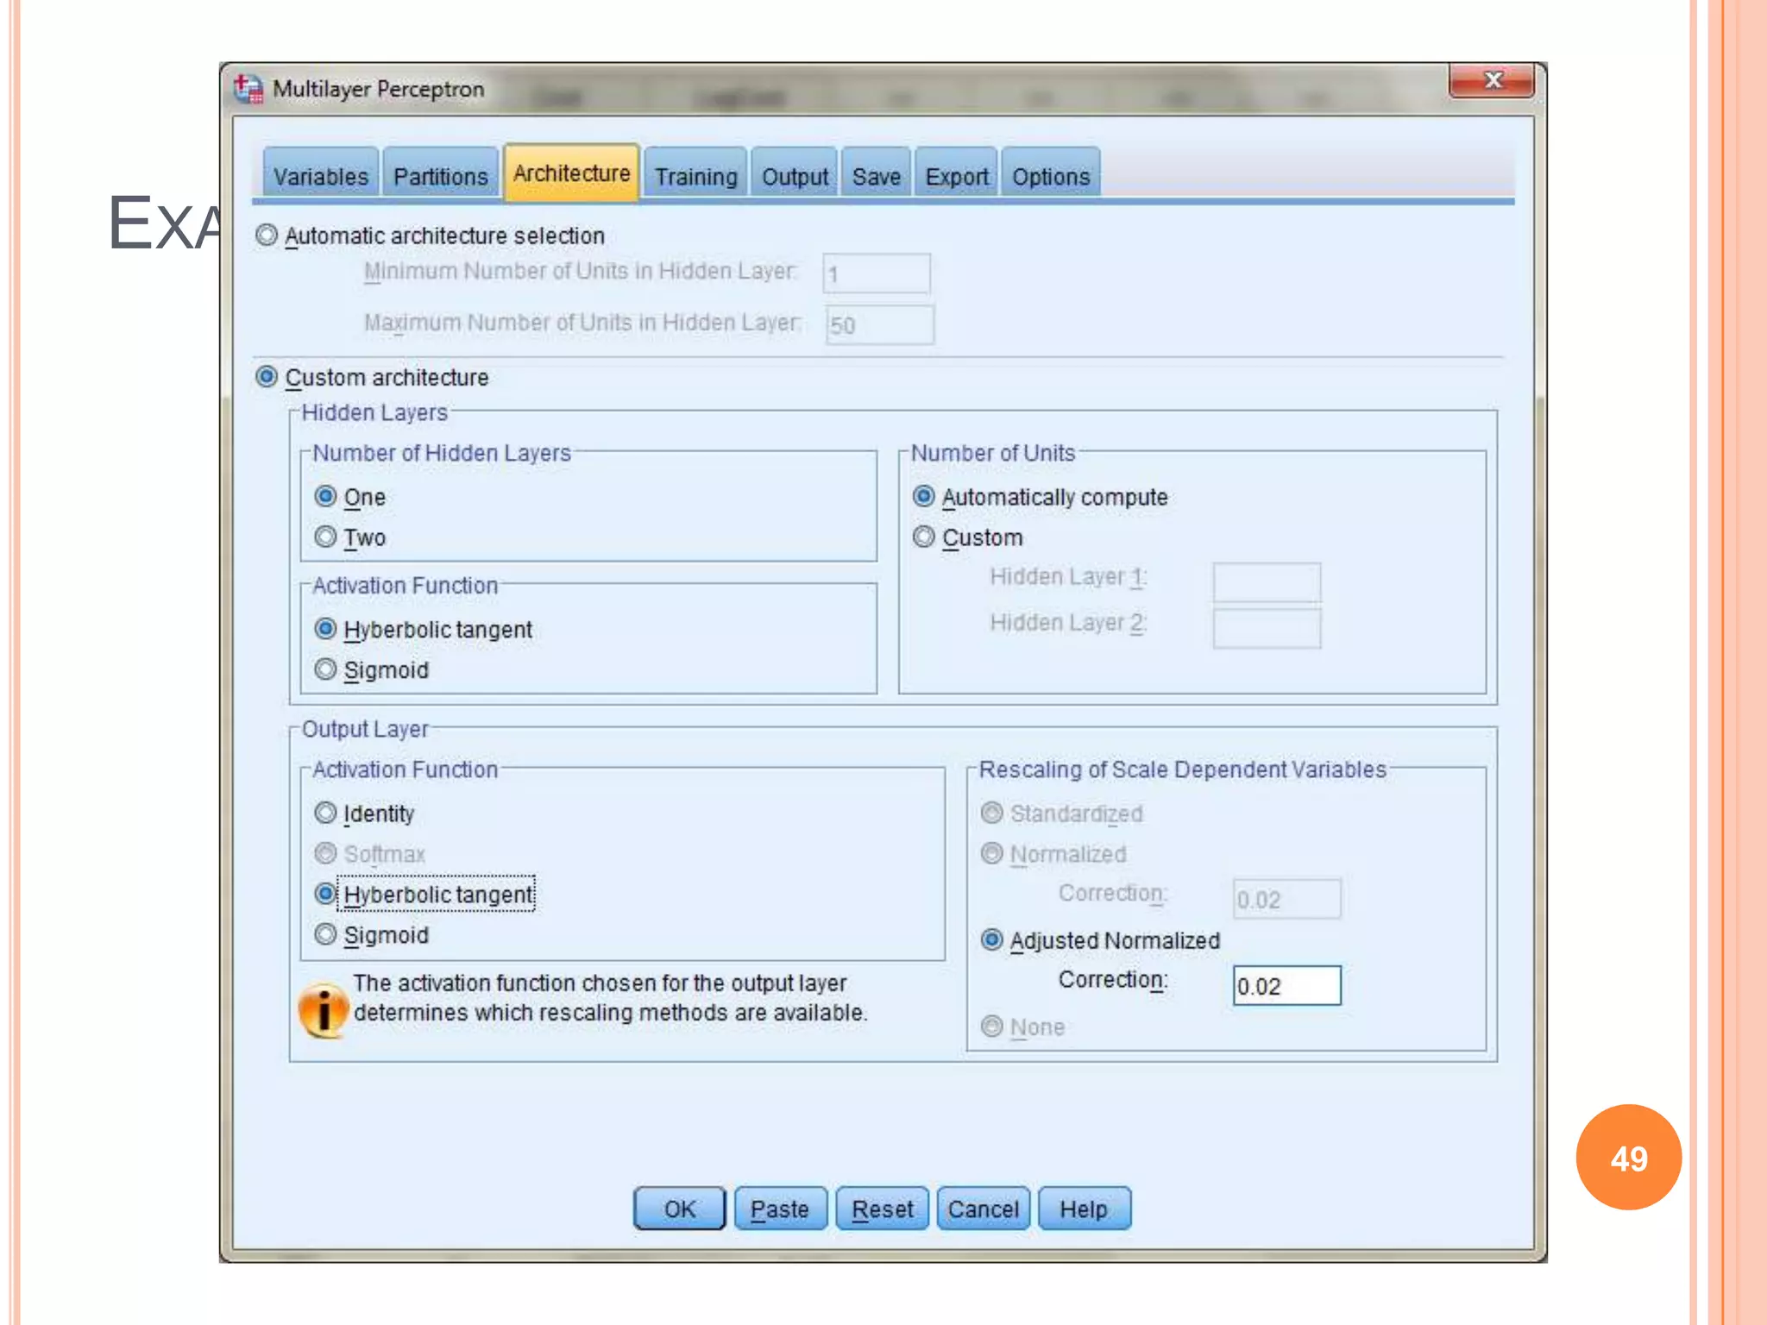1767x1325 pixels.
Task: Select the Architecture tab
Action: pyautogui.click(x=572, y=173)
